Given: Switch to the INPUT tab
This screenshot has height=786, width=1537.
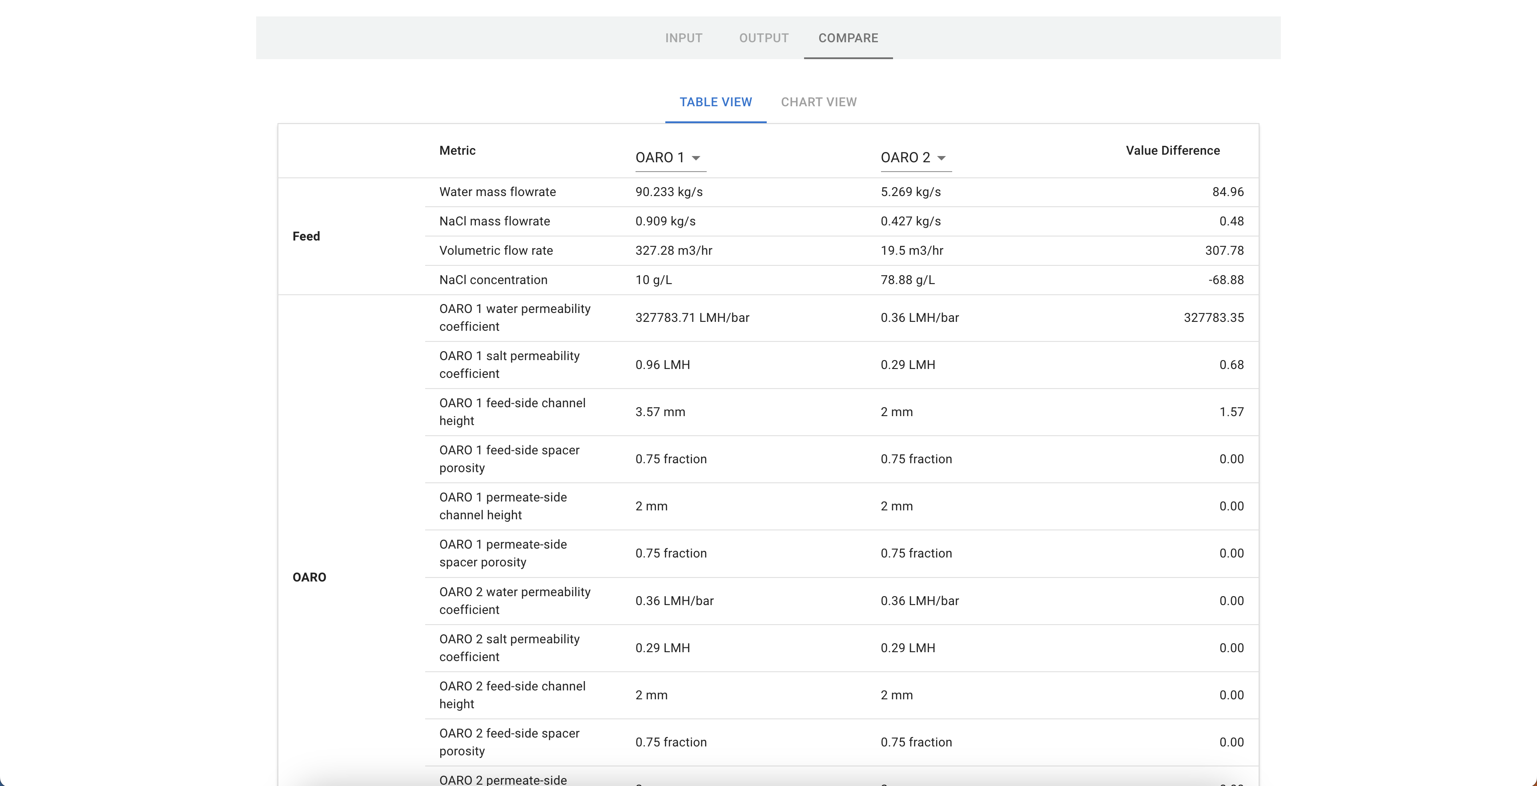Looking at the screenshot, I should click(684, 38).
